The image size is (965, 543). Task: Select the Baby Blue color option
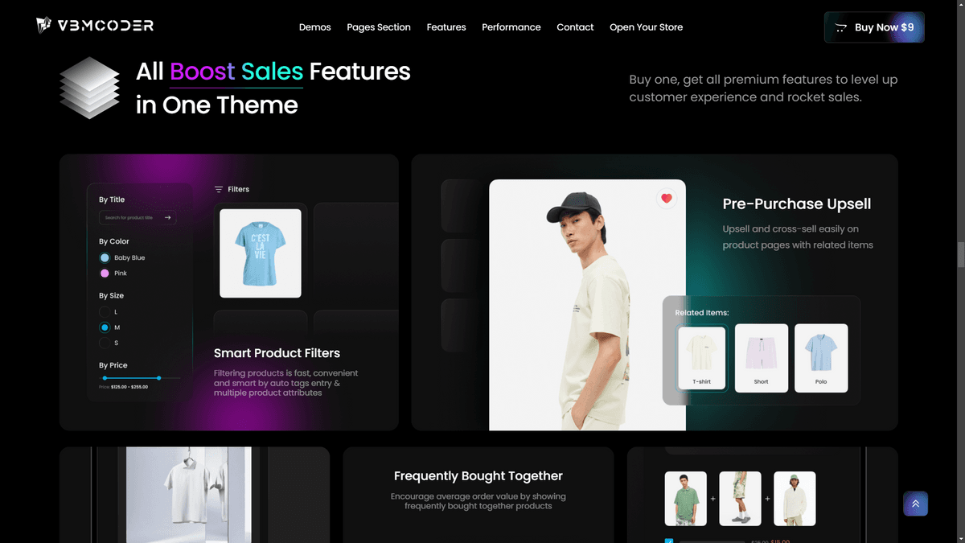[x=105, y=258]
